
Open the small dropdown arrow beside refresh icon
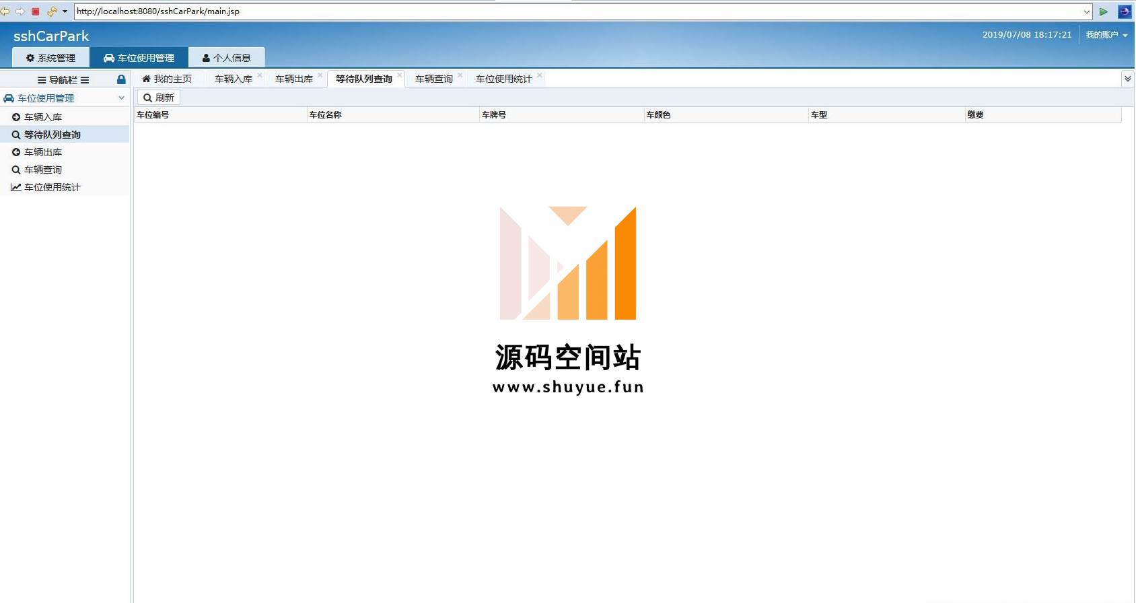coord(65,11)
